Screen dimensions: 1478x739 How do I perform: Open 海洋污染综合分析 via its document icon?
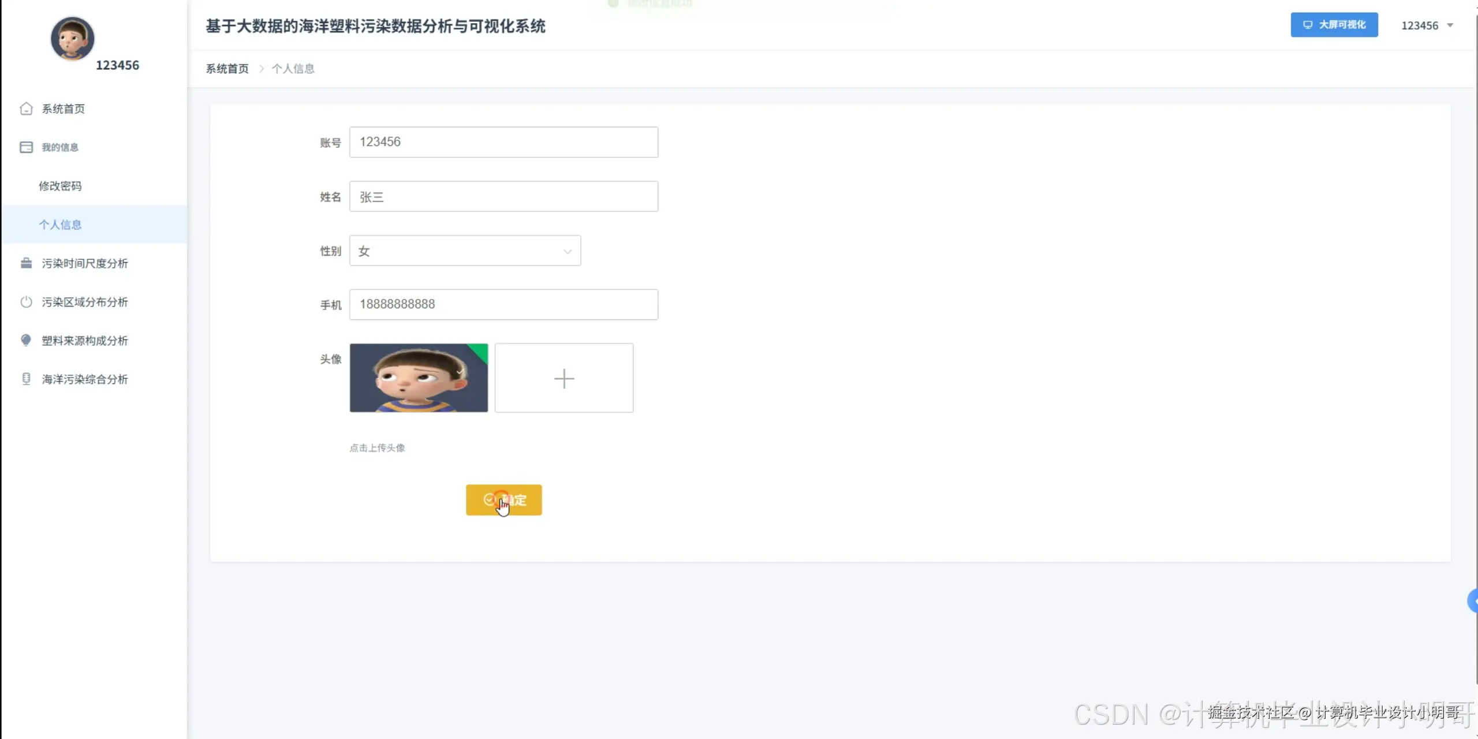coord(27,379)
